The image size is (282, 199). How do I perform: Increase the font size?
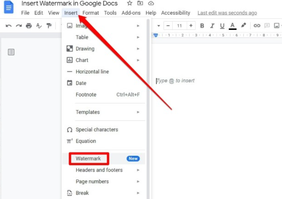(191, 26)
